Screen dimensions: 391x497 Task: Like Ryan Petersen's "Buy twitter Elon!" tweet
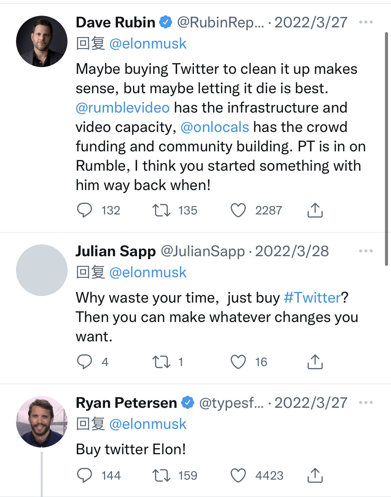238,476
